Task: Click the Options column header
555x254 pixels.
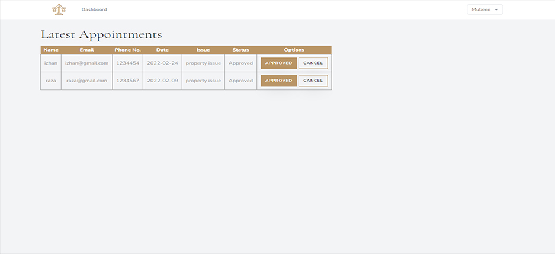Action: pos(294,50)
